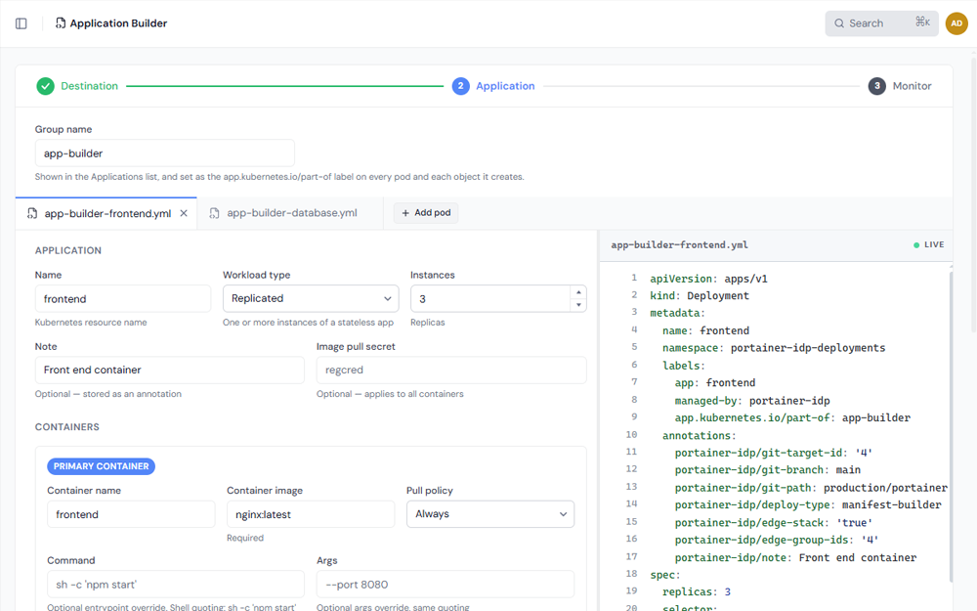Click the Container name field

(131, 514)
